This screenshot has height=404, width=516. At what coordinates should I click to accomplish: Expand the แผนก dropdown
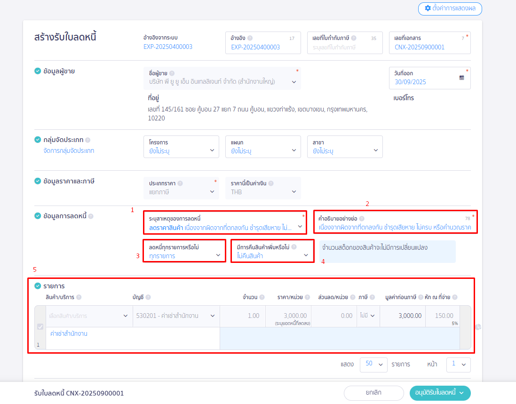(x=262, y=147)
